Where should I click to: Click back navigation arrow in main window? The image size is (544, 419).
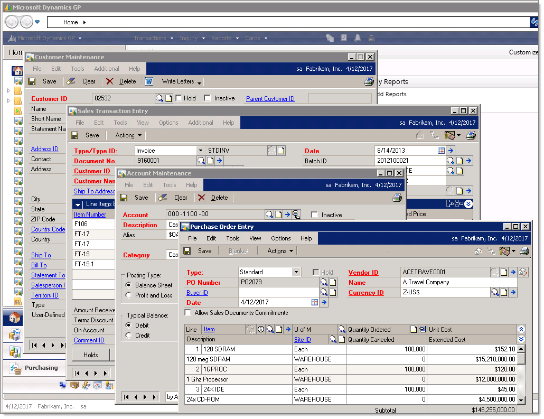12,22
